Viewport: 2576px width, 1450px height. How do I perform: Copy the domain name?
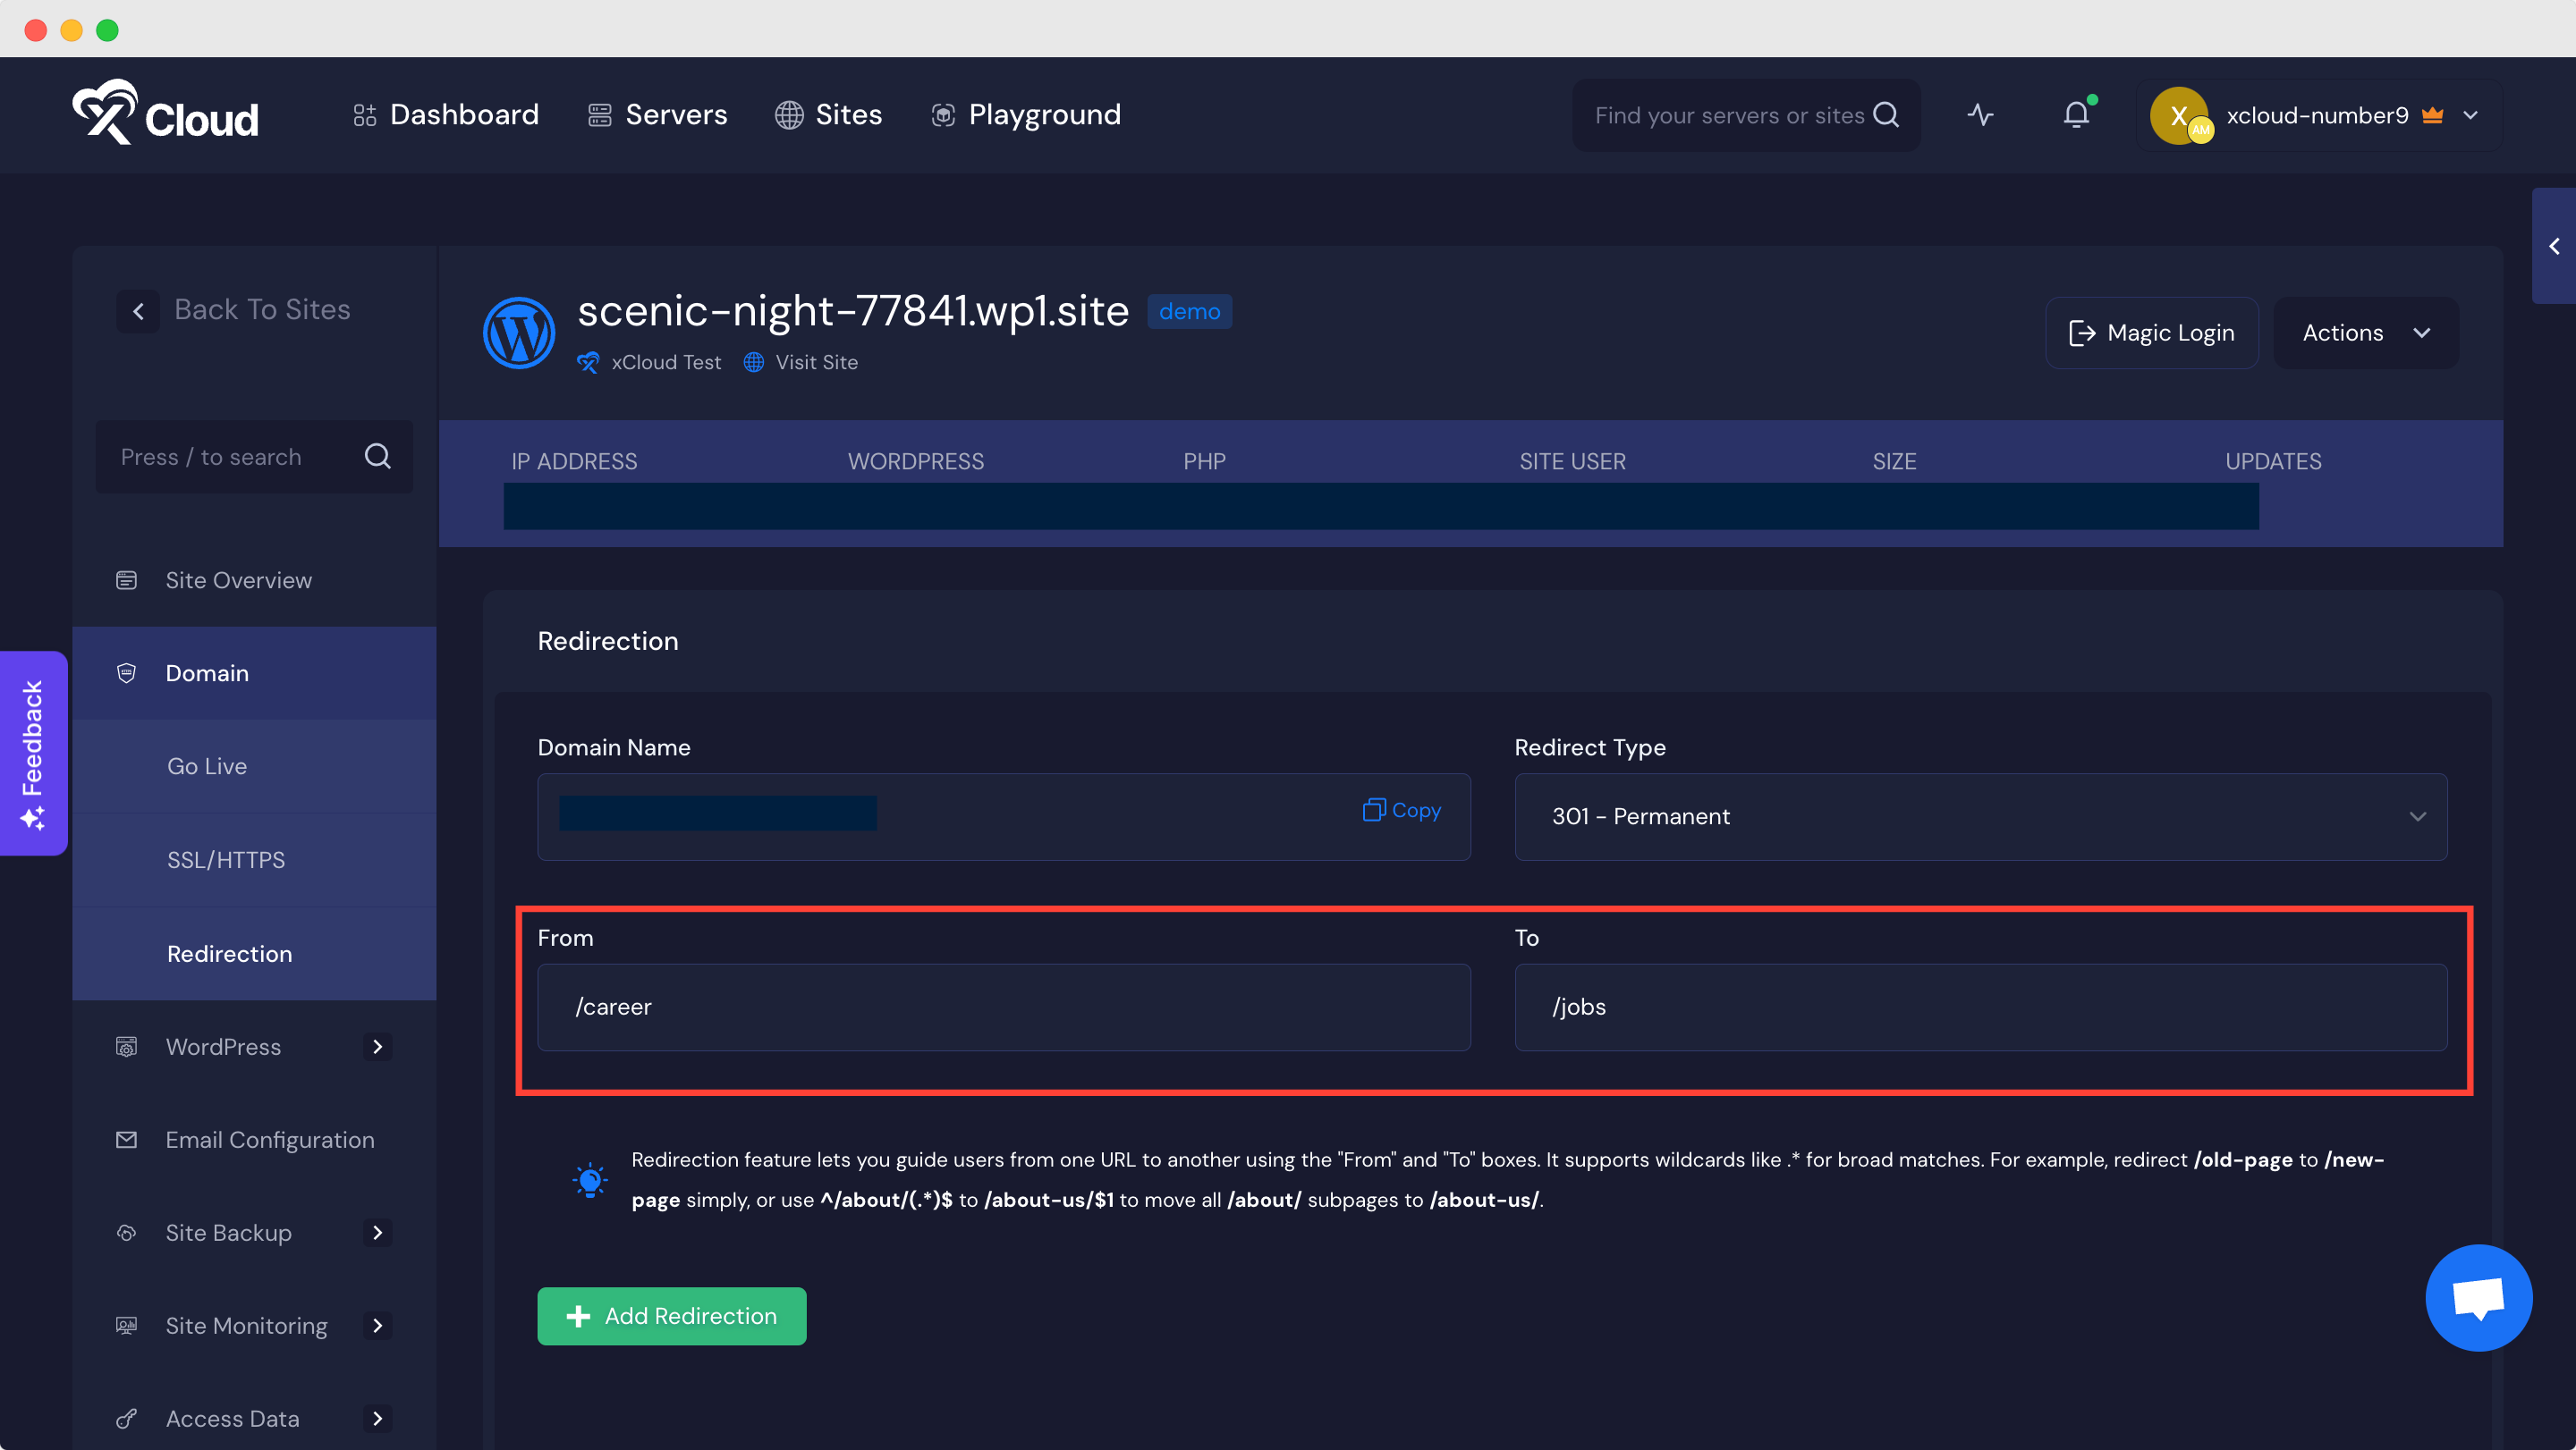coord(1402,811)
